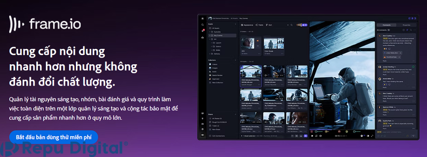Viewport: 427px width, 157px height.
Task: Open the crazy-ideas.docx attachment
Action: point(392,53)
